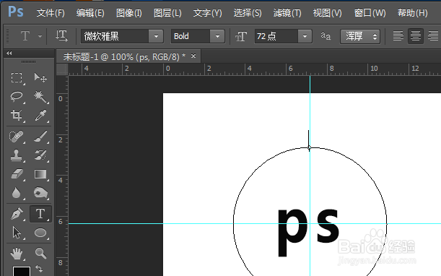Open the 72 点 font size dropdown
Viewport: 441px width, 276px height.
click(305, 36)
